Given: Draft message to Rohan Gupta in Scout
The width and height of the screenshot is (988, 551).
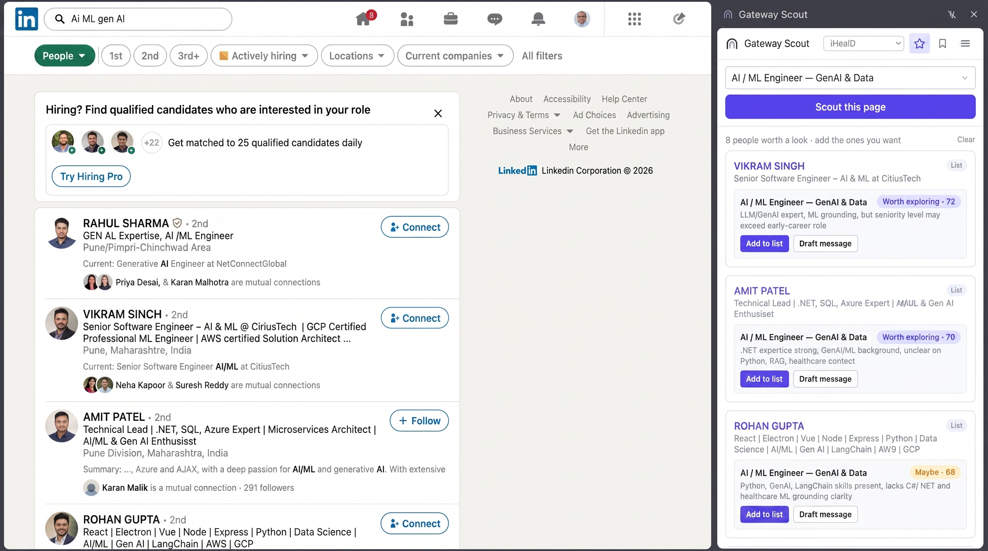Looking at the screenshot, I should click(x=825, y=514).
